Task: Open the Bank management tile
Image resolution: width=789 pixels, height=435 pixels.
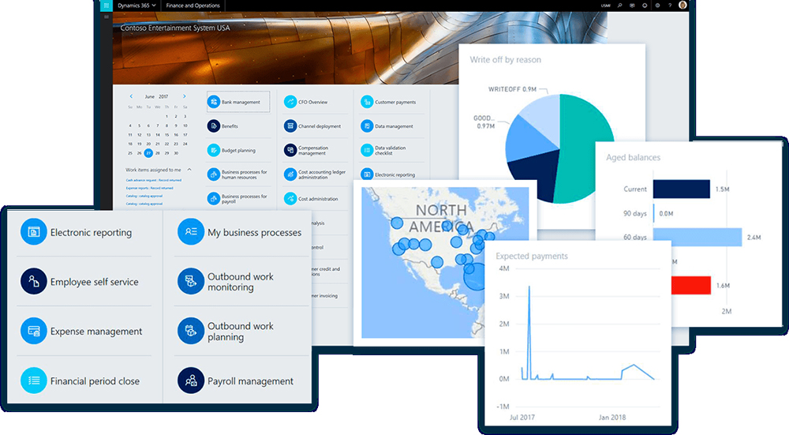Action: [238, 102]
